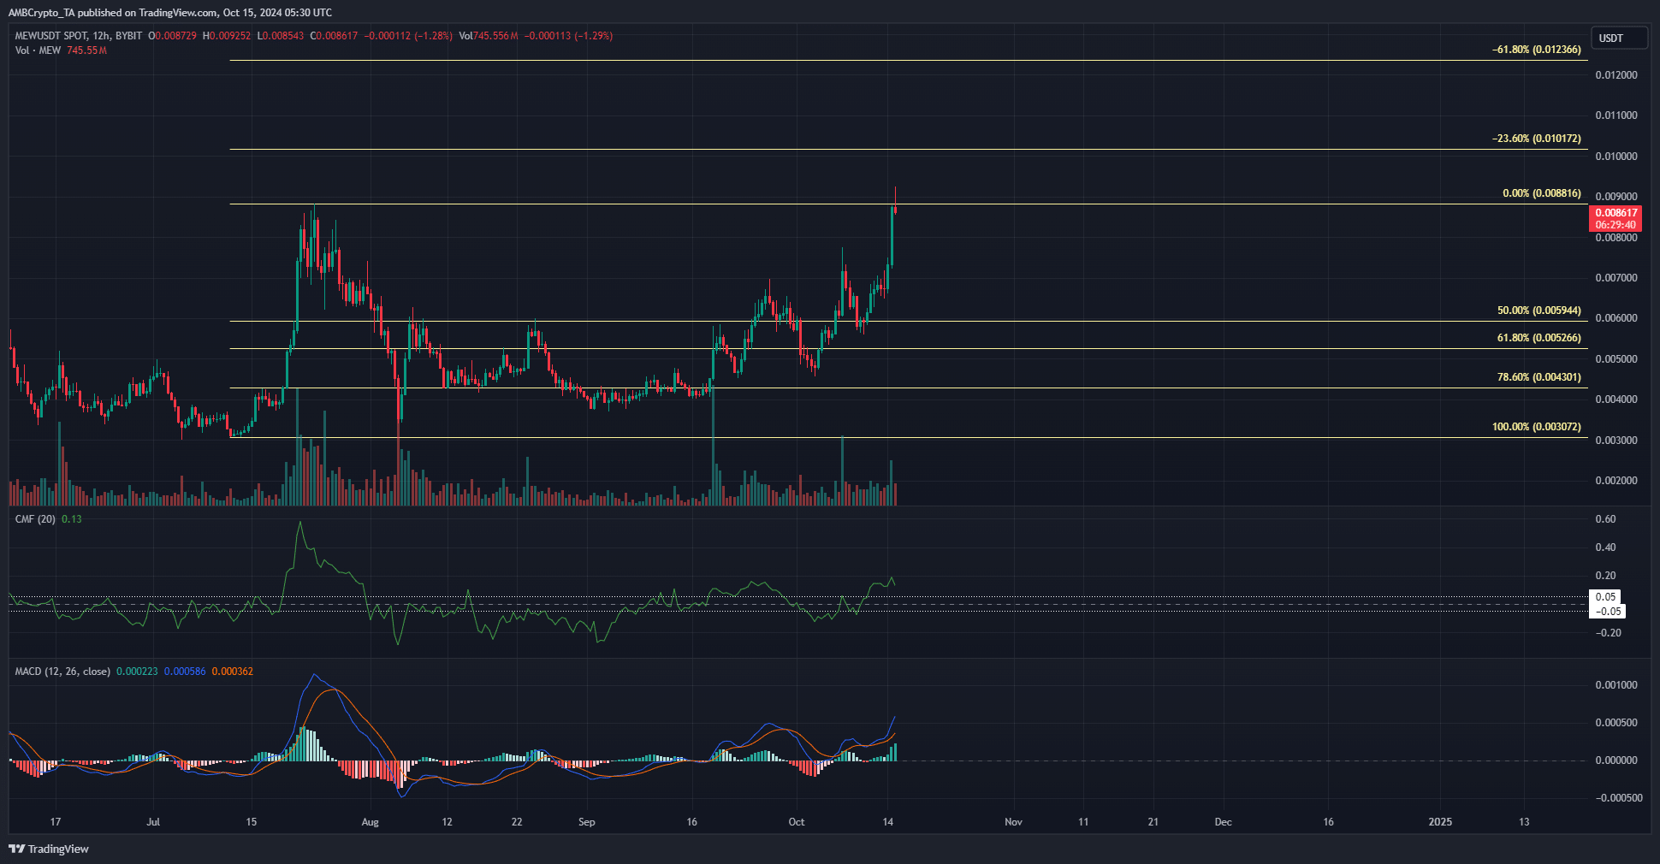Click the 0.002000 price axis label
The height and width of the screenshot is (864, 1660).
pos(1616,481)
